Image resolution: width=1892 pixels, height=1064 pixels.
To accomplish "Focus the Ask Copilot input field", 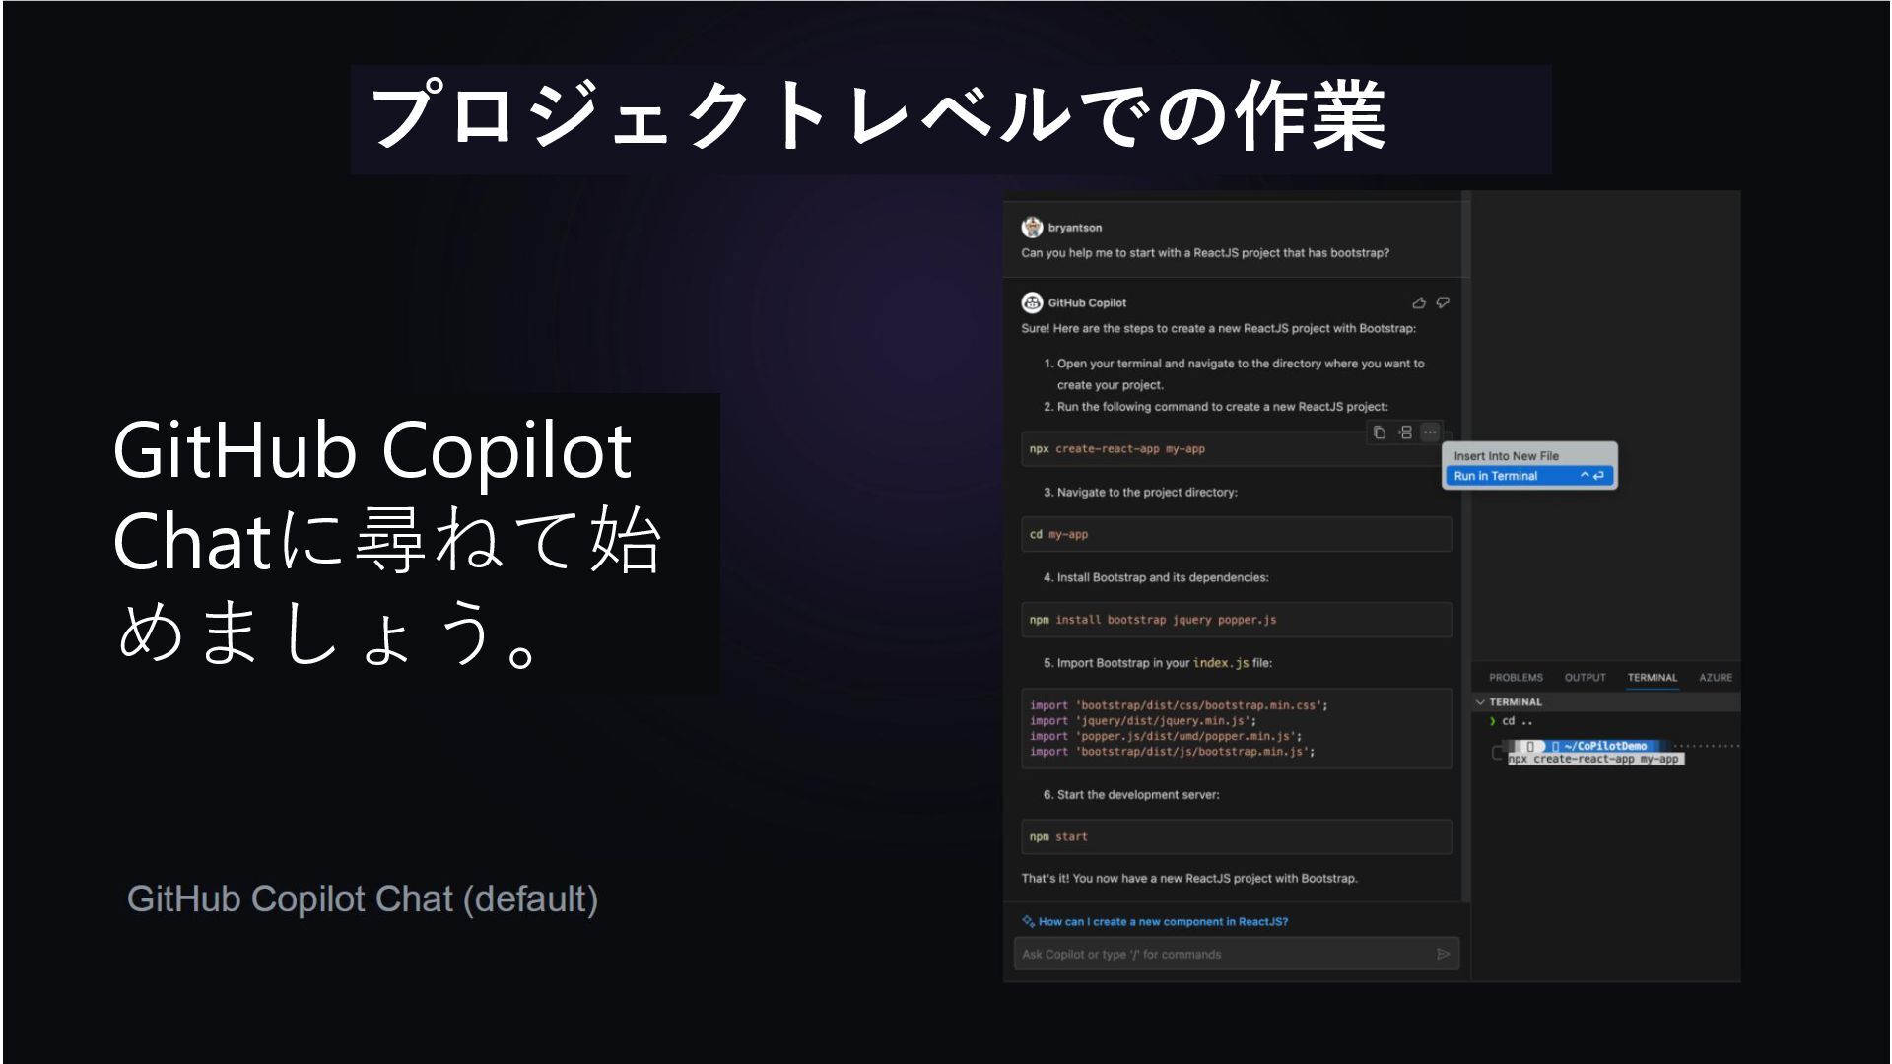I will (1222, 954).
